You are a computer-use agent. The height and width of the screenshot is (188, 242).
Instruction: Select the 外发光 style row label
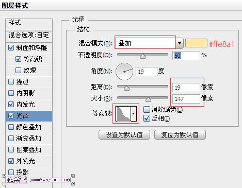pos(25,161)
